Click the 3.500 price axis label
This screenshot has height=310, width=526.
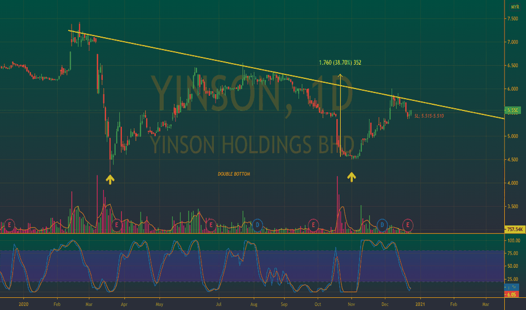point(512,207)
